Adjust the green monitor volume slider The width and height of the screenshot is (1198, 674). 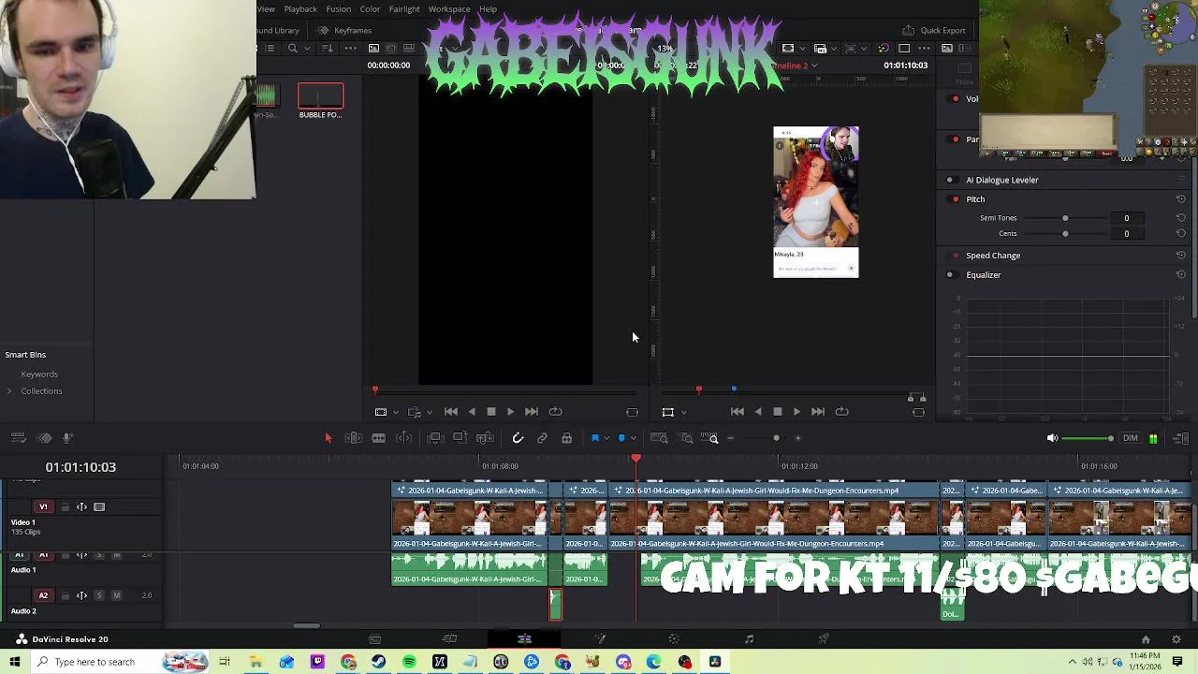click(x=1088, y=438)
